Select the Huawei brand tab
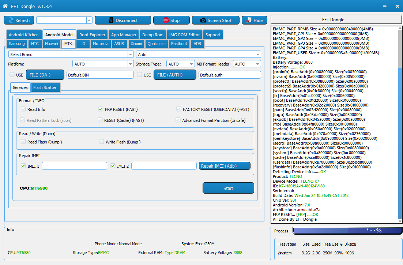Screen dimensions: 403x265 pyautogui.click(x=52, y=44)
